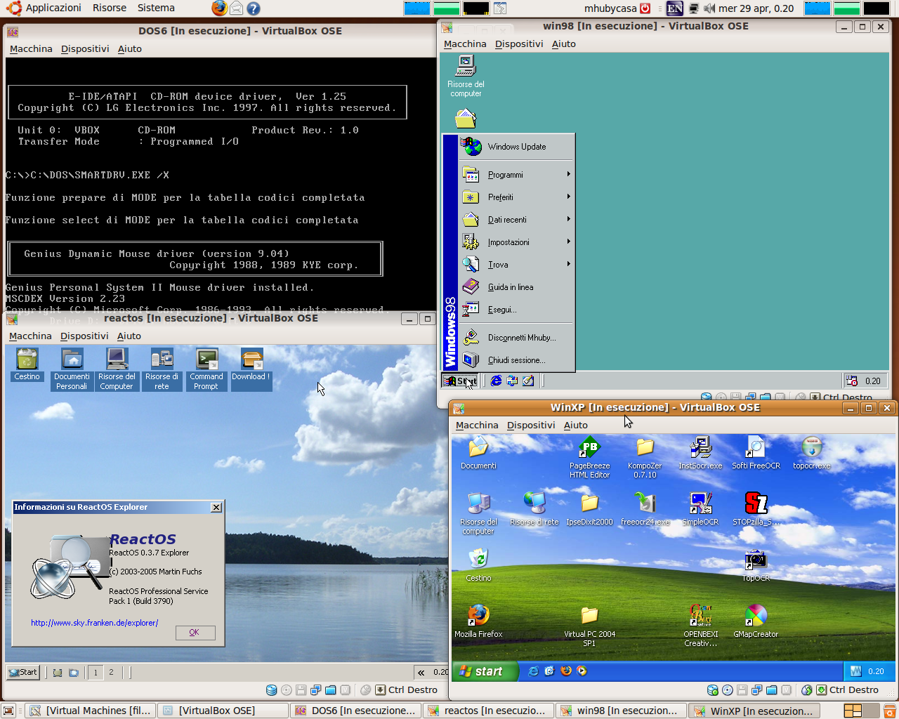The width and height of the screenshot is (899, 719).
Task: Open Mozilla Firefox on WinXP desktop
Action: [x=478, y=621]
